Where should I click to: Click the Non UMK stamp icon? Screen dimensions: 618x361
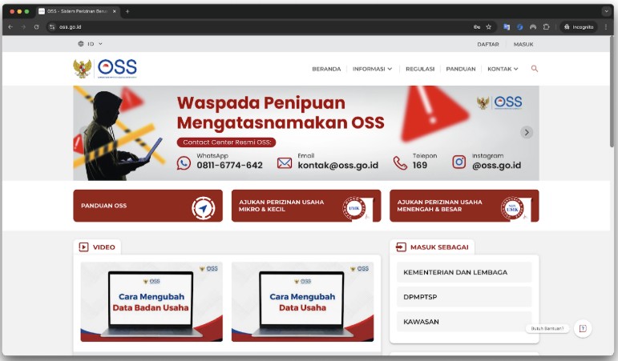[x=512, y=208]
